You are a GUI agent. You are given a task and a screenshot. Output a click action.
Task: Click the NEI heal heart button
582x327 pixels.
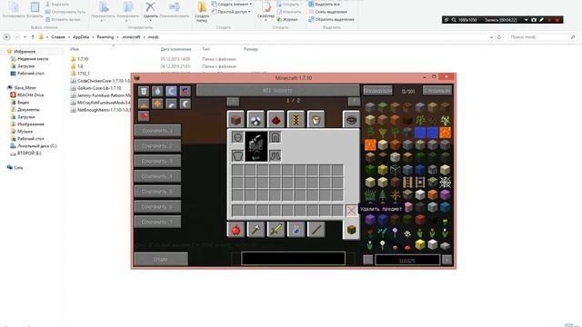(144, 116)
